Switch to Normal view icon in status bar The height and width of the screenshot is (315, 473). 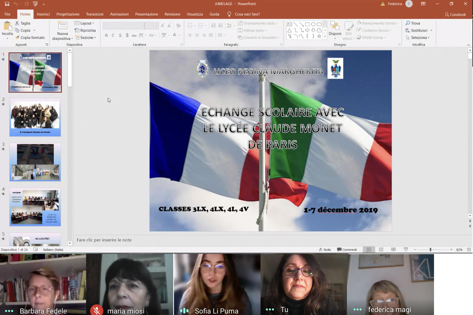coord(369,250)
